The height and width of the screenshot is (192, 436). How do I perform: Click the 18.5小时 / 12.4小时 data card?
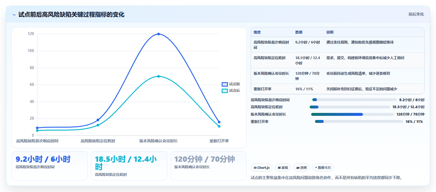coord(129,166)
